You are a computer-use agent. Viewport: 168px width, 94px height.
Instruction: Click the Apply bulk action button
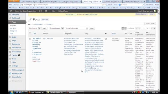click(44, 28)
